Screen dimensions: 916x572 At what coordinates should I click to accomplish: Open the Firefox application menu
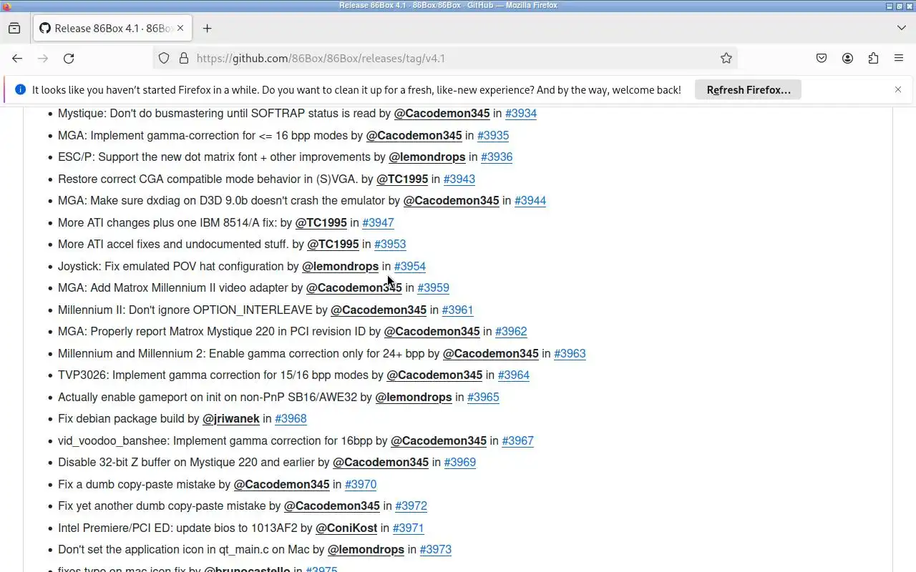(899, 59)
